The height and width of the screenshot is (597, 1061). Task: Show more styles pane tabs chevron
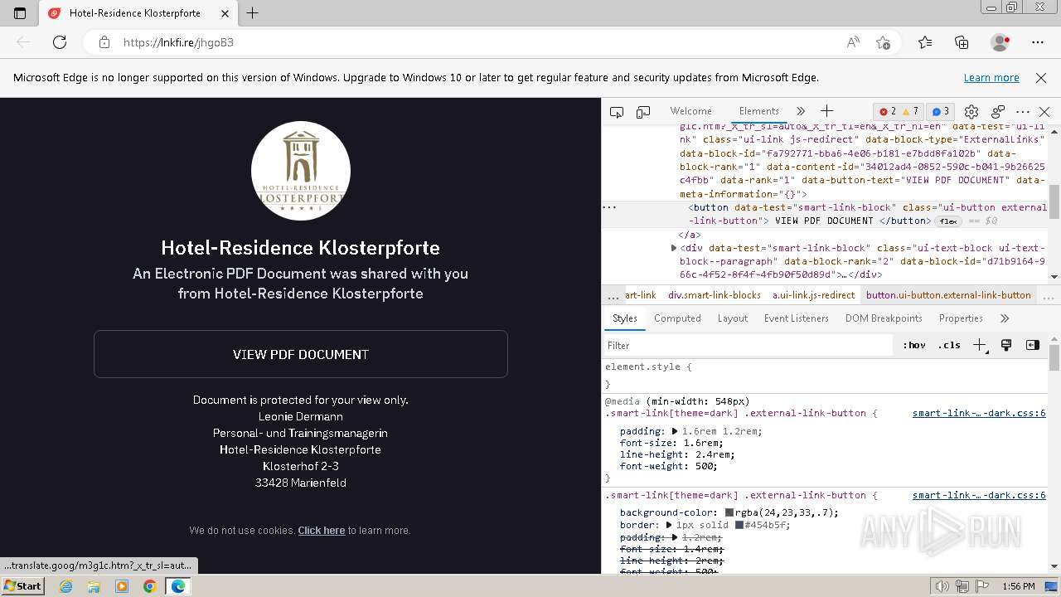[1005, 318]
